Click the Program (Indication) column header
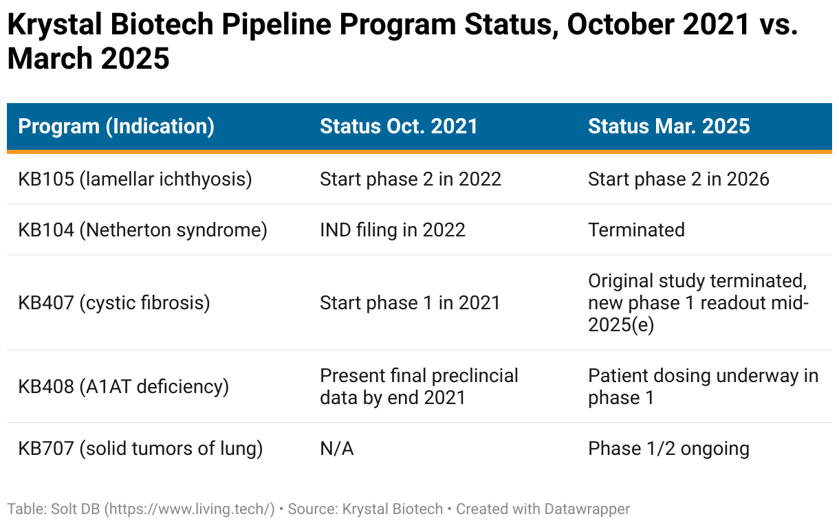 click(x=116, y=126)
